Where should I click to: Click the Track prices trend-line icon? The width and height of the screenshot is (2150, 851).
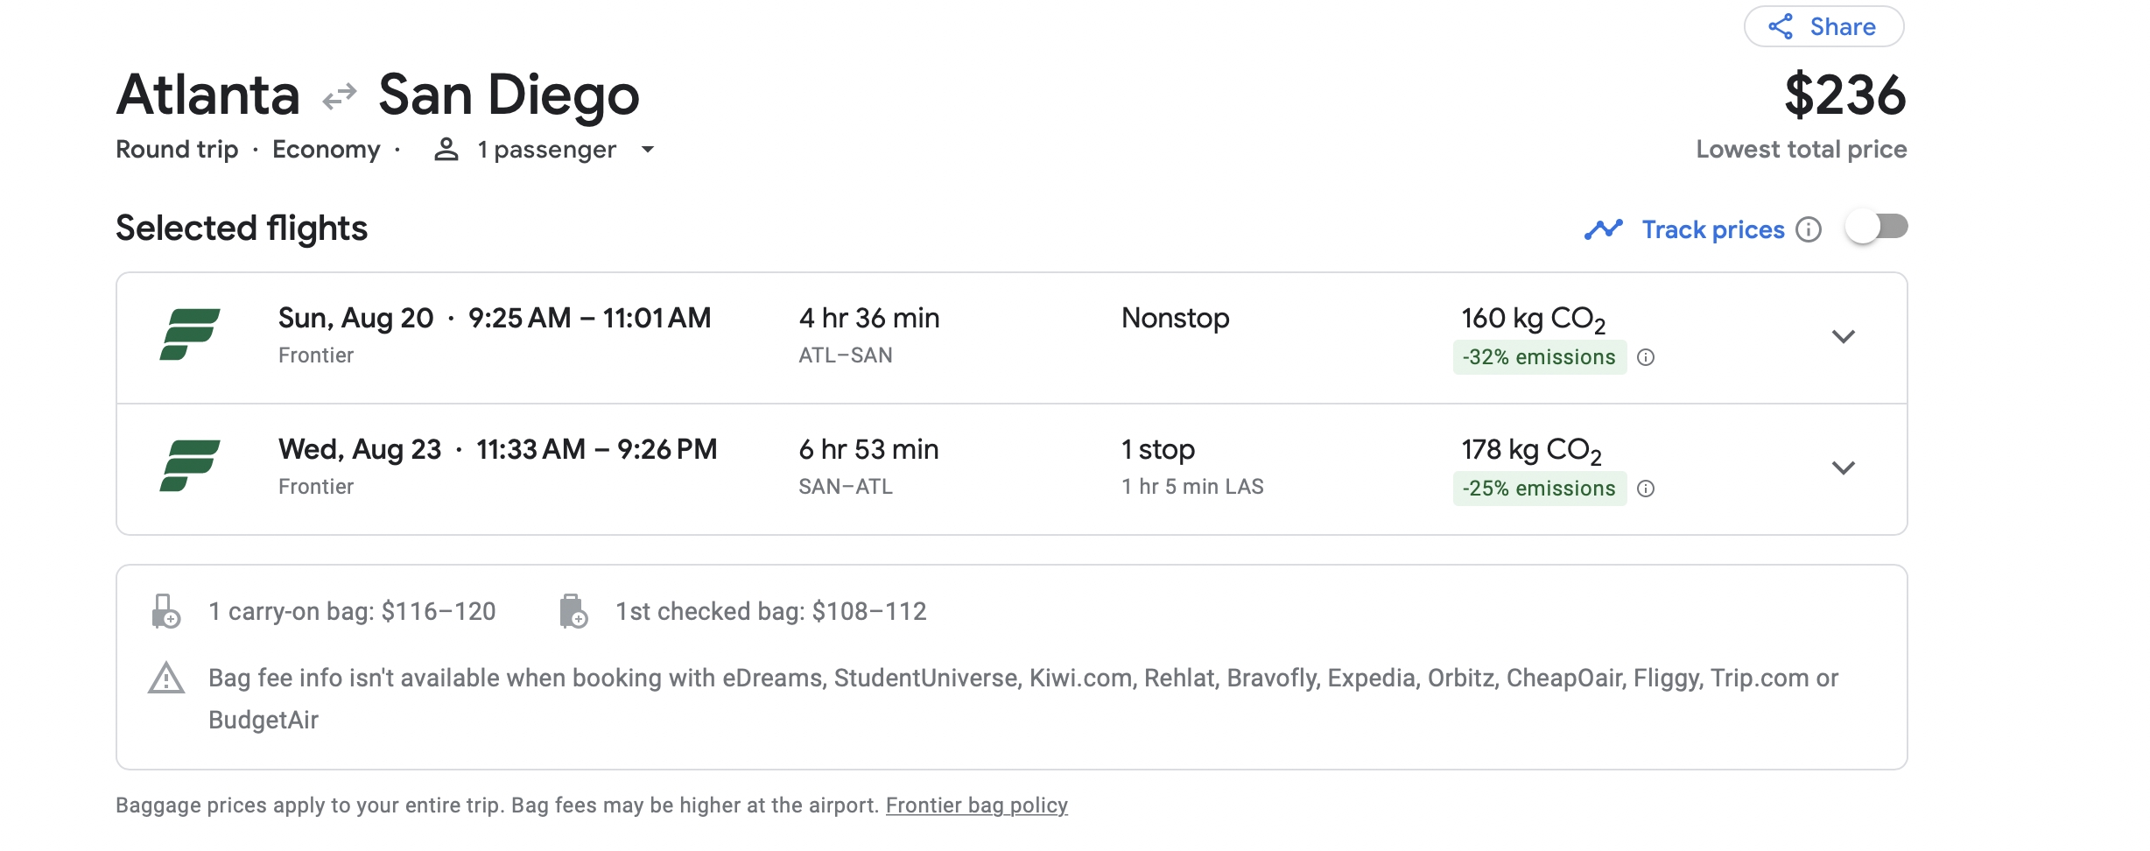[x=1604, y=229]
